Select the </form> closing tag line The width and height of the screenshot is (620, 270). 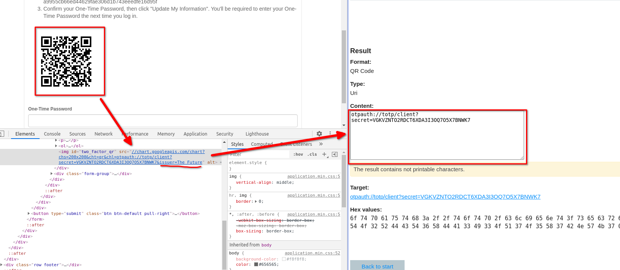[x=35, y=219]
